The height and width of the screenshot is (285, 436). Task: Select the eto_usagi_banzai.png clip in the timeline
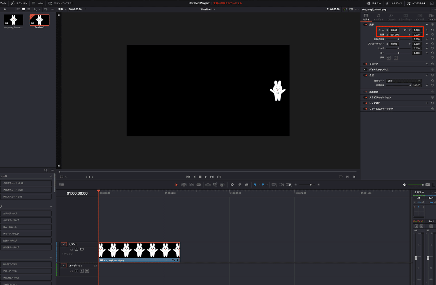(x=139, y=252)
